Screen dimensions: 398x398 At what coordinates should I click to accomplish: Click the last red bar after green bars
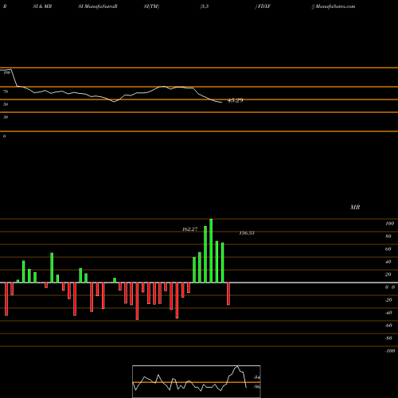pyautogui.click(x=228, y=294)
